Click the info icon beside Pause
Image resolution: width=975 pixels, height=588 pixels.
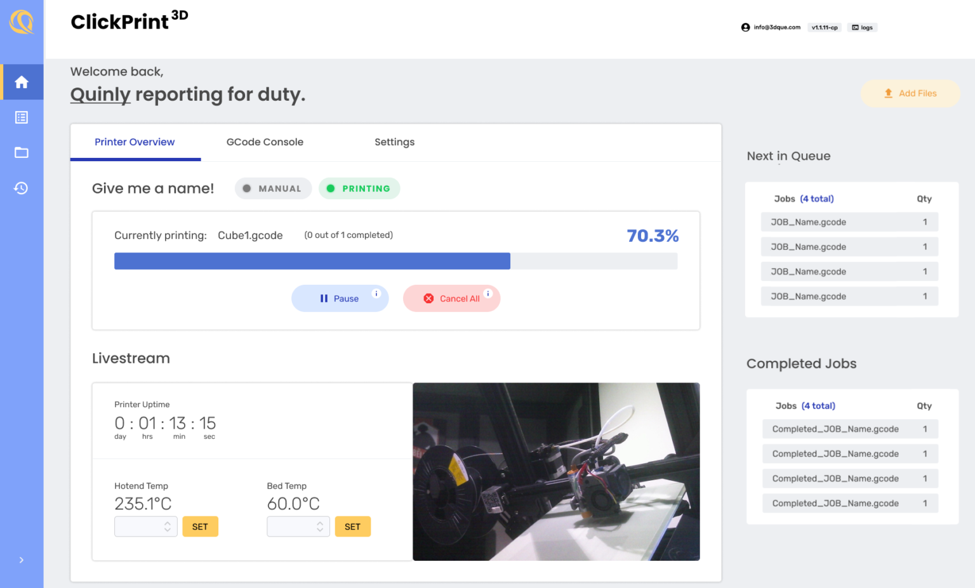click(376, 293)
